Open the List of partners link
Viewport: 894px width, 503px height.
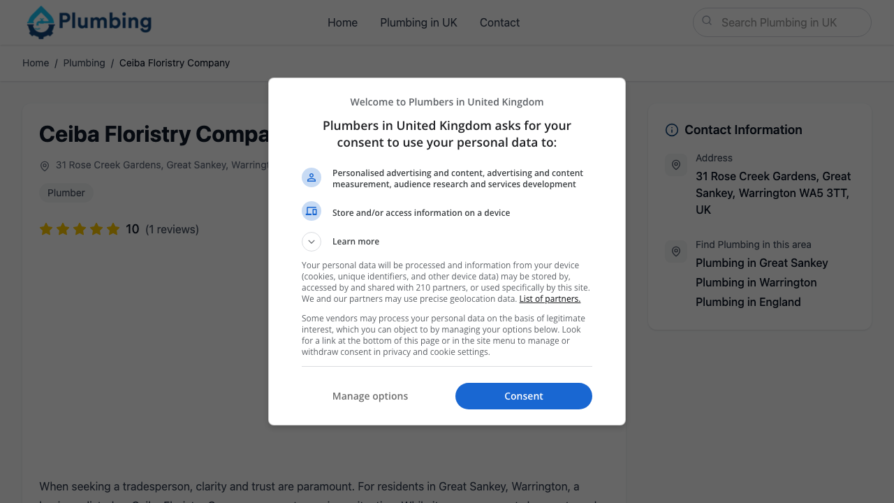point(550,299)
